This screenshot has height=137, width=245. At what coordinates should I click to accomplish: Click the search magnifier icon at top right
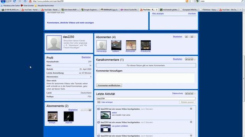coord(242,1)
